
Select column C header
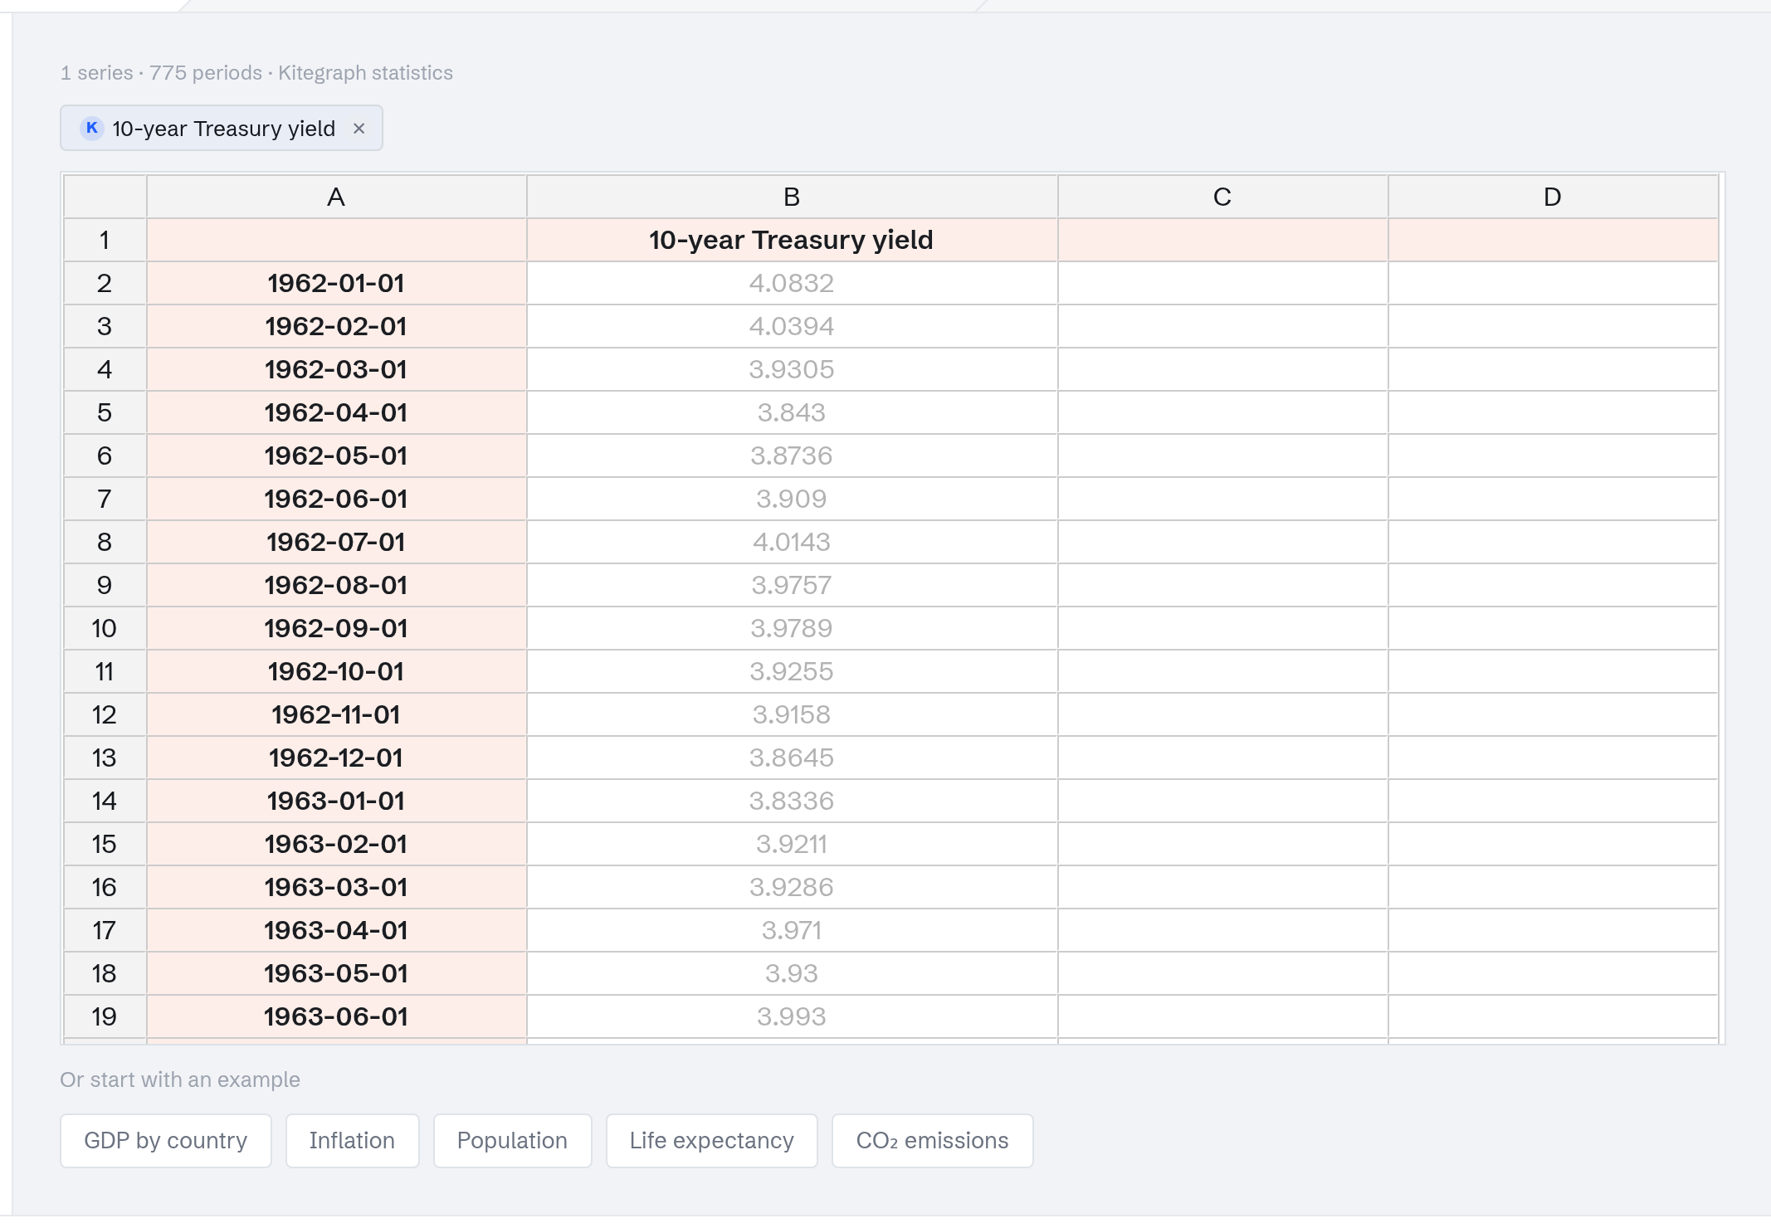tap(1222, 197)
